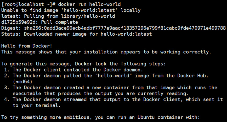The width and height of the screenshot is (227, 122).
Task: Click the 'Unable to find image' line
Action: [x=71, y=10]
